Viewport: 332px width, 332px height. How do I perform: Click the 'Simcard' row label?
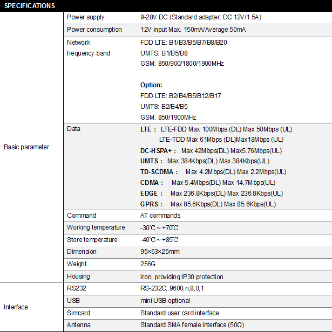(x=78, y=313)
